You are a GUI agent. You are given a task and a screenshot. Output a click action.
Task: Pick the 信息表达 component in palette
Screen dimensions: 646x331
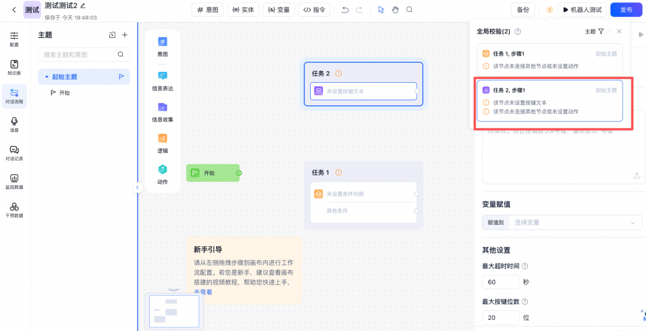click(162, 80)
